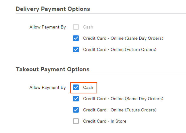186x133 pixels.
Task: Click "Allow Payment By" label in Delivery section
Action: (48, 27)
